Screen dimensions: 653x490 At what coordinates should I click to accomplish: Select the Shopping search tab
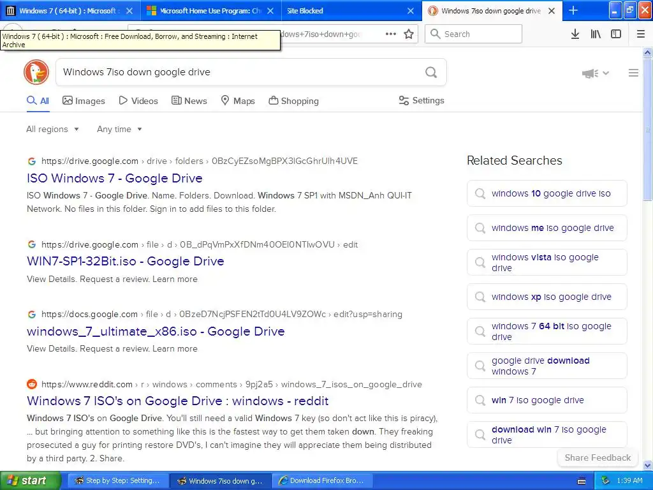tap(293, 101)
